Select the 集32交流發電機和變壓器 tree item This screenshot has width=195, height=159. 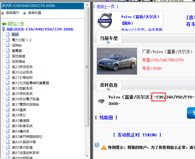pos(30,83)
